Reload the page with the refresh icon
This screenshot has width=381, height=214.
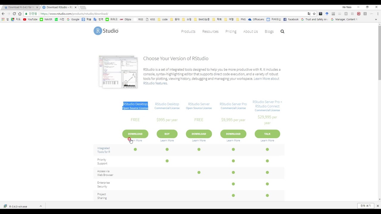tap(14, 14)
